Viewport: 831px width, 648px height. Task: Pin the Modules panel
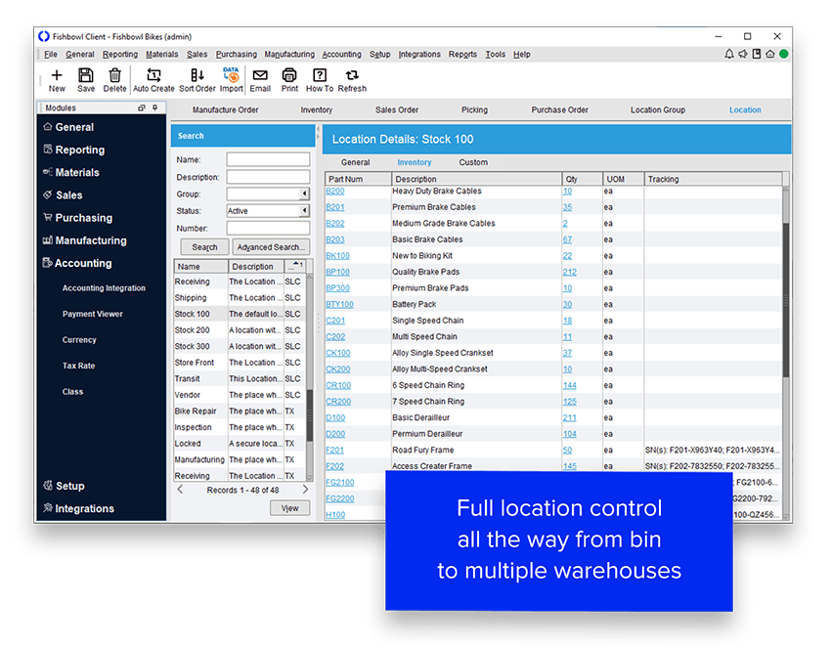[154, 108]
